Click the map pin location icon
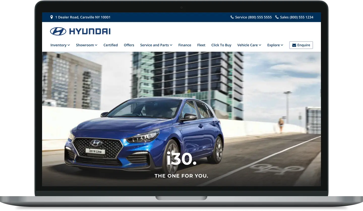Screen dimensions: 363x211 [52, 17]
